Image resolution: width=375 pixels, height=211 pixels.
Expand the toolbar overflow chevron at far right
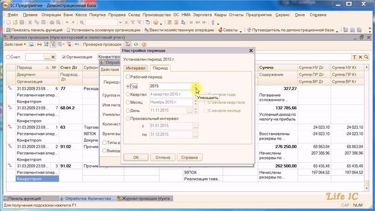click(370, 30)
